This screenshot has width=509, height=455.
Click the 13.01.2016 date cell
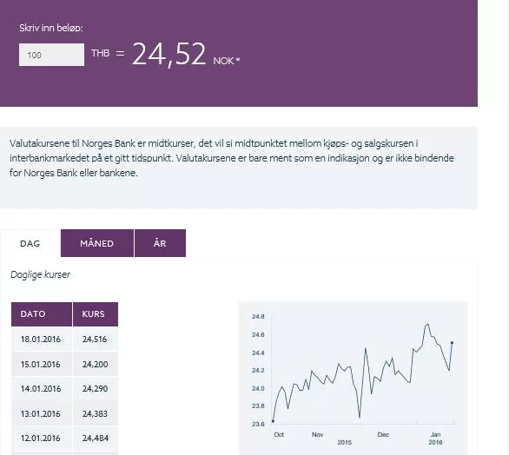coord(42,414)
